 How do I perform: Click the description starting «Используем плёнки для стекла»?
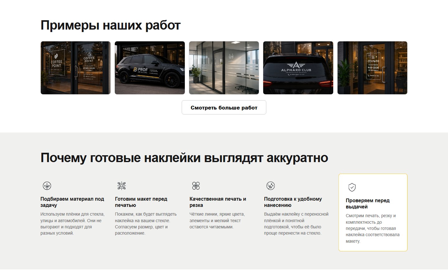[72, 224]
